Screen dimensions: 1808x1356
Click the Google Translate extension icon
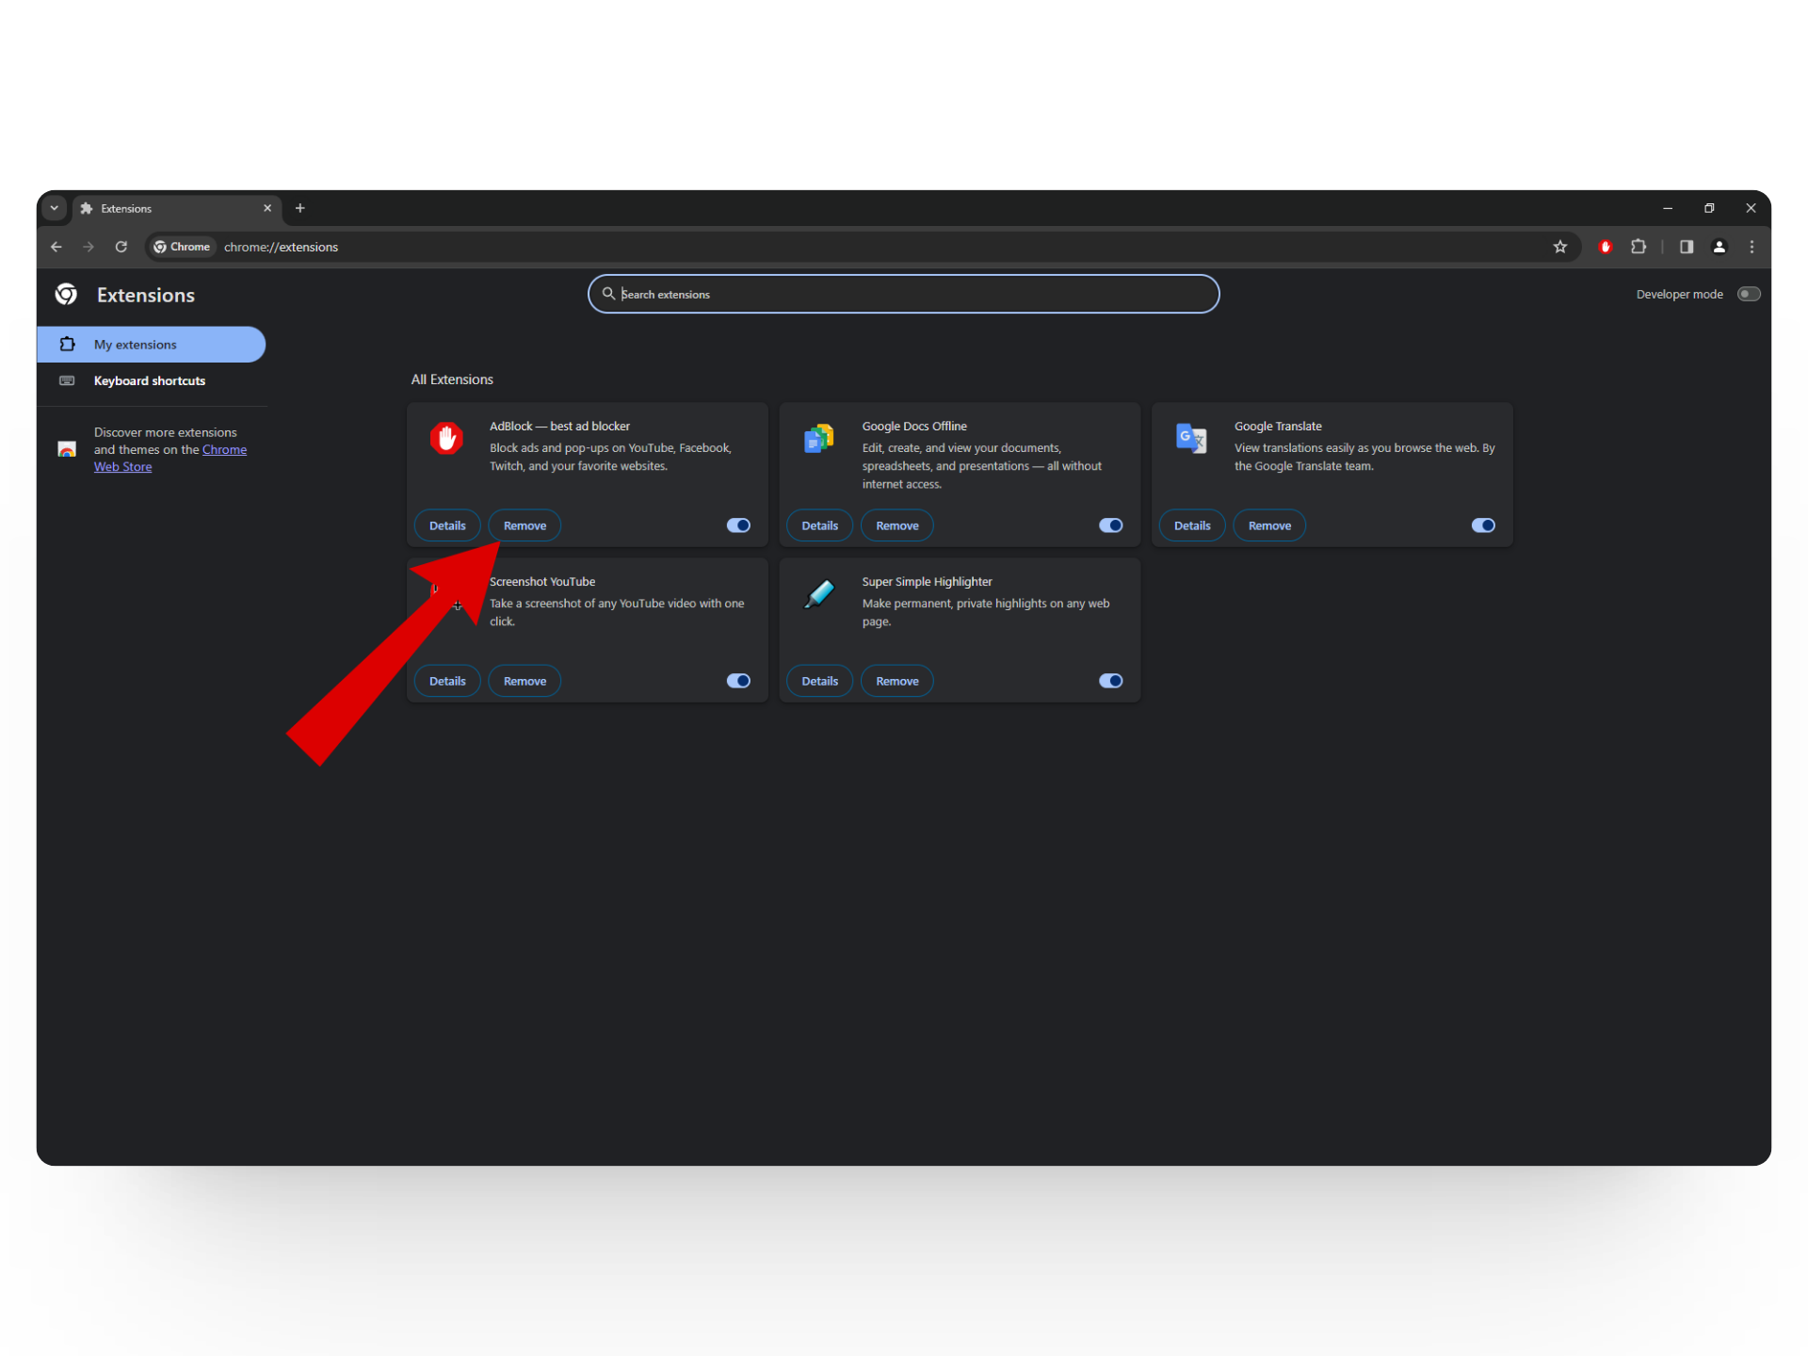coord(1191,438)
